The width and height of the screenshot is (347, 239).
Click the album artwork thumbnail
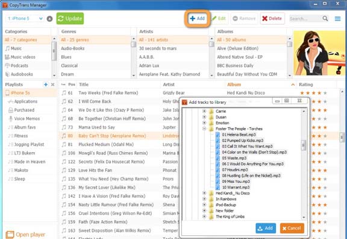pyautogui.click(x=319, y=53)
